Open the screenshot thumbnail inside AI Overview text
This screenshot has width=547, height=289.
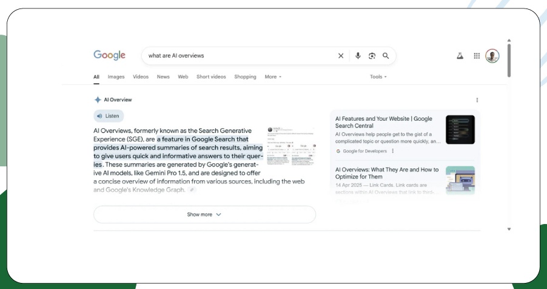pos(291,146)
